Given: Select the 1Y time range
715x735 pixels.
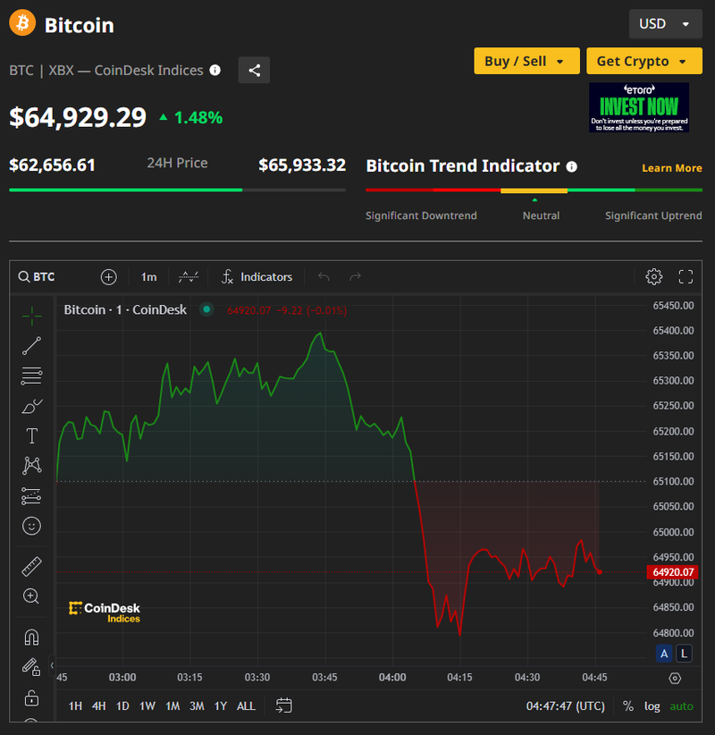Looking at the screenshot, I should tap(220, 706).
